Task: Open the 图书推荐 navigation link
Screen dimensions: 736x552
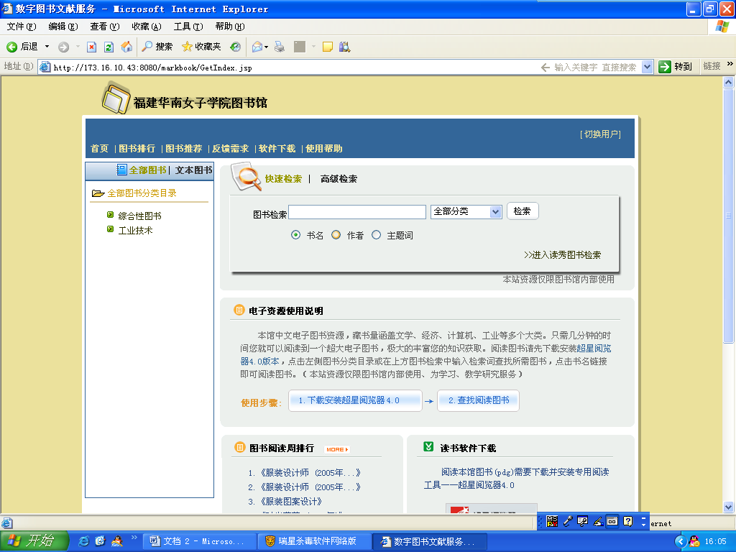Action: pyautogui.click(x=183, y=149)
